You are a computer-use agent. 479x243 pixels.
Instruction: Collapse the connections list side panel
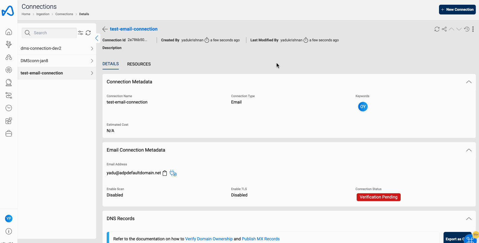[97, 38]
